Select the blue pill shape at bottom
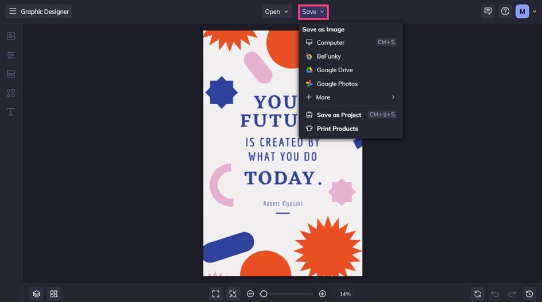Screen dimensions: 542x302 click(229, 247)
